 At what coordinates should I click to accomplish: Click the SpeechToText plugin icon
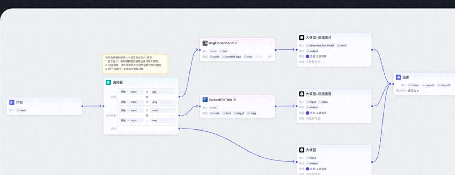point(205,100)
